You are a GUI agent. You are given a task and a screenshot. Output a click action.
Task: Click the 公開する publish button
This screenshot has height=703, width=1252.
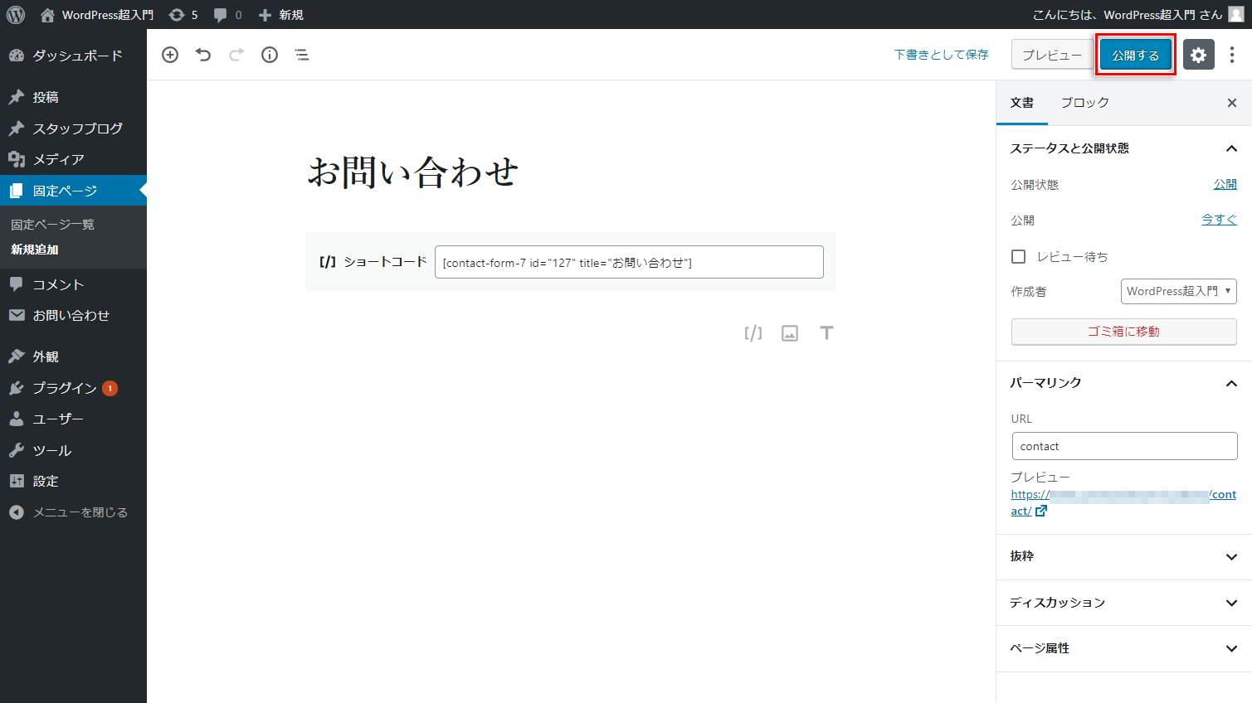(x=1135, y=56)
